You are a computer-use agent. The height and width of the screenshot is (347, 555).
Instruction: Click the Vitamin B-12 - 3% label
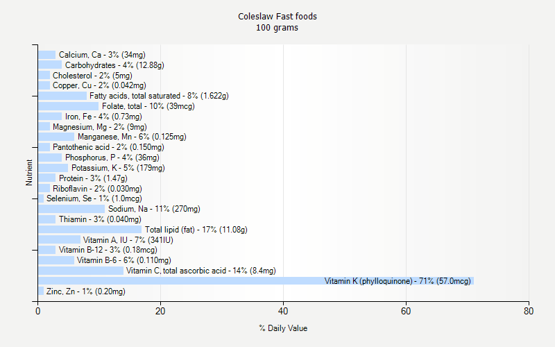[x=108, y=250]
